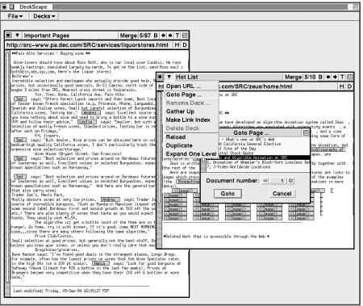
Task: Open the Decks menu
Action: pos(44,16)
